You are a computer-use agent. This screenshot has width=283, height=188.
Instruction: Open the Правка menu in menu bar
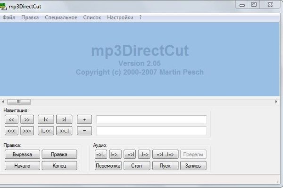pos(30,17)
